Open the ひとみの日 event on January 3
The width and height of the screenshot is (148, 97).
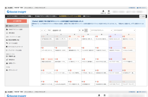[x=102, y=39]
